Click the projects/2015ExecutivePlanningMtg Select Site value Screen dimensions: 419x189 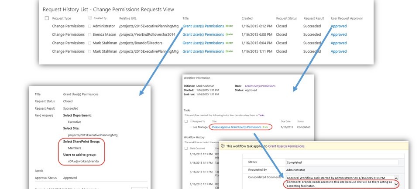click(93, 135)
